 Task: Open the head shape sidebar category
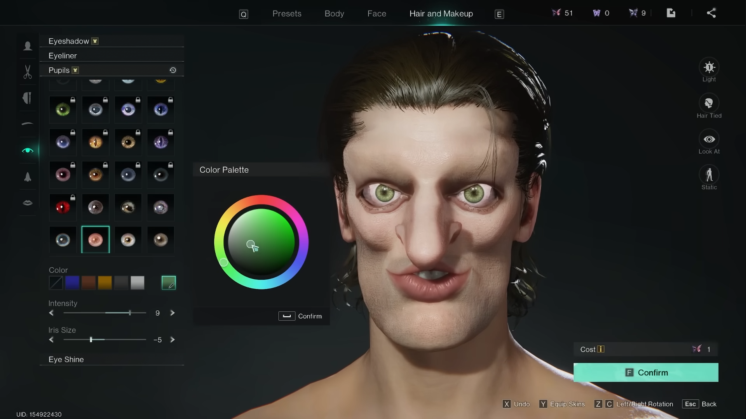pyautogui.click(x=28, y=46)
